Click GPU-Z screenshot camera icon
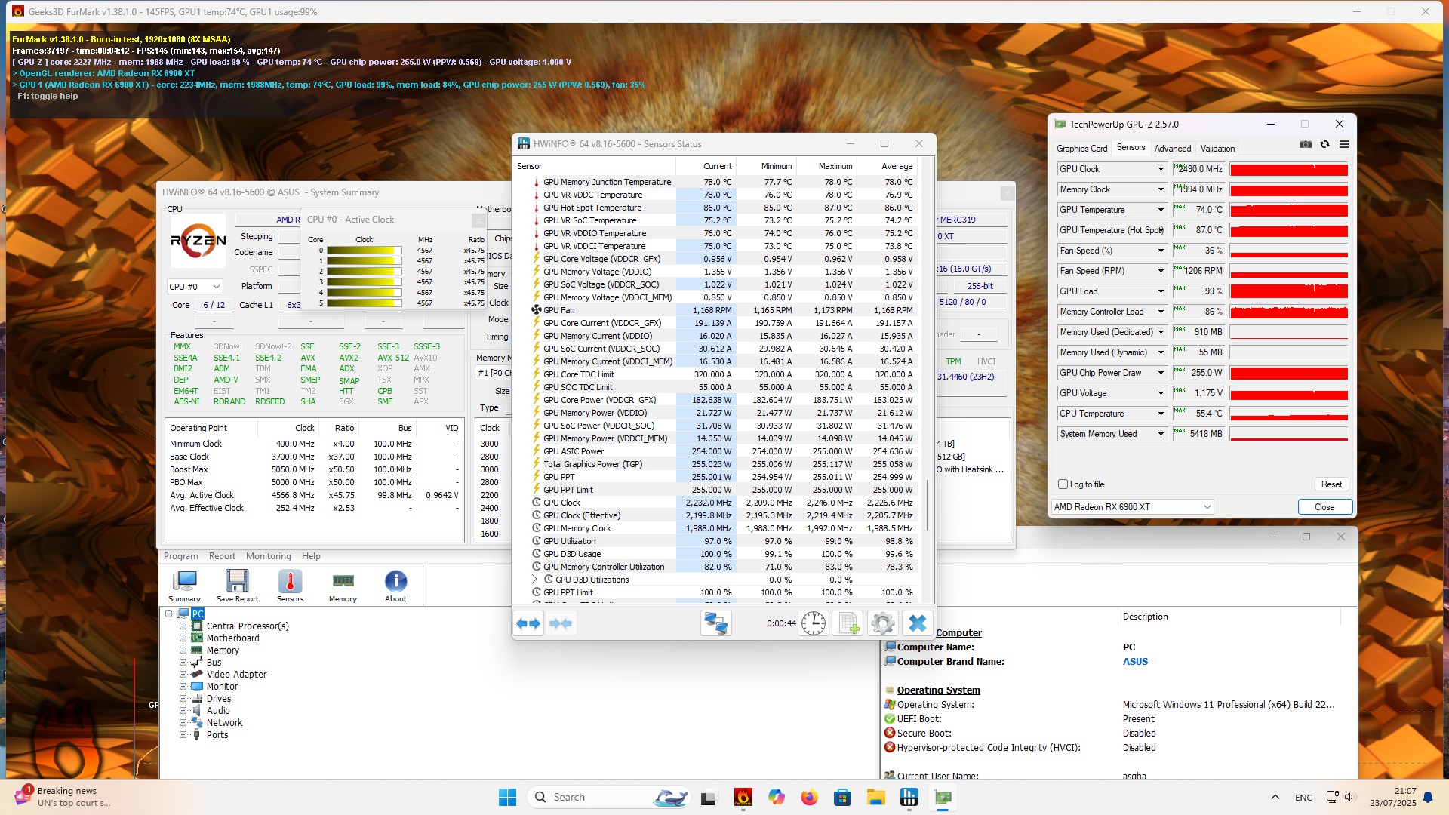This screenshot has height=815, width=1449. pos(1306,144)
